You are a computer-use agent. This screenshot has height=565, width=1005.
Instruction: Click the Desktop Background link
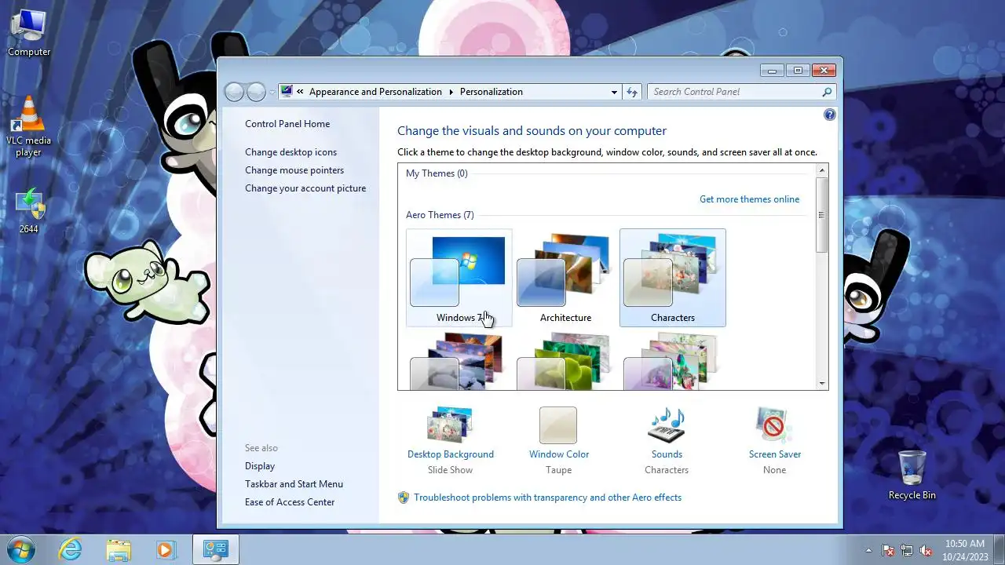[451, 454]
